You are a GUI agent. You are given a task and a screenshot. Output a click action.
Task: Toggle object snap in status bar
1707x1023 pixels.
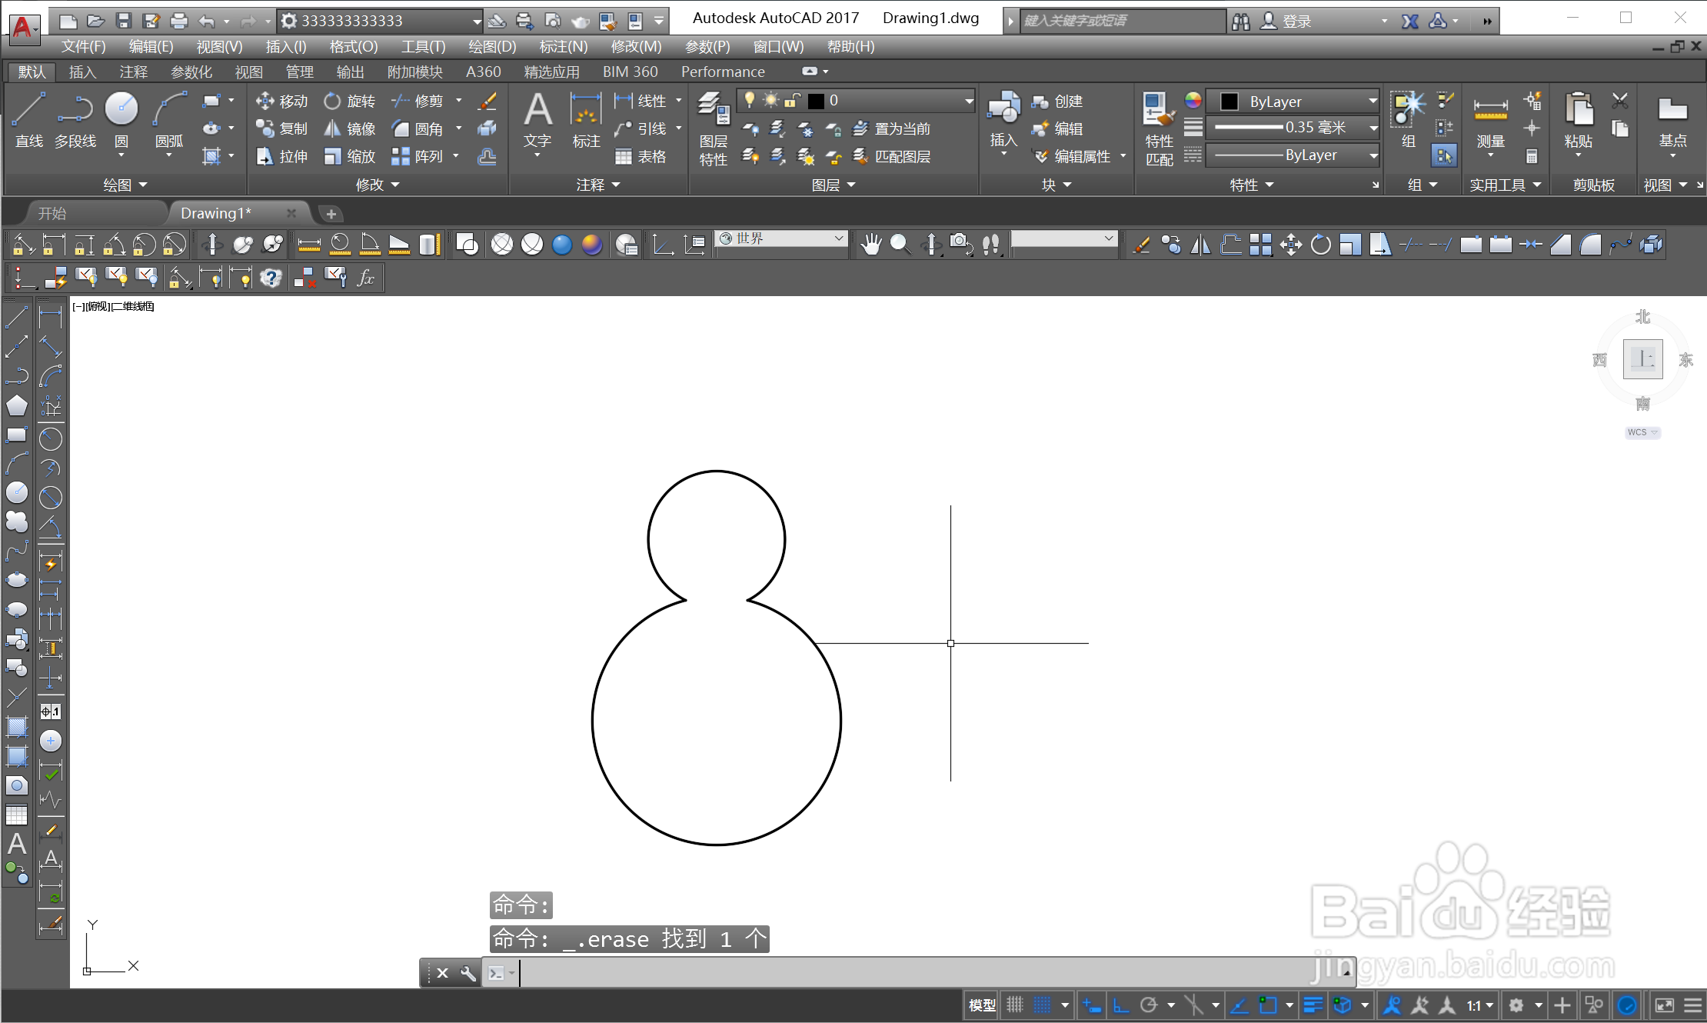(x=1267, y=1005)
